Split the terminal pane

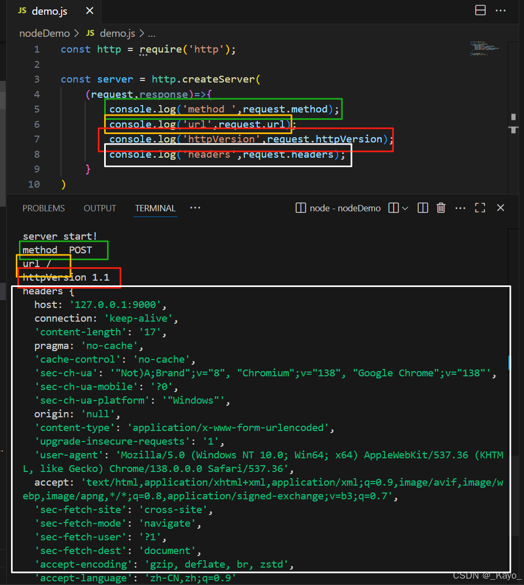(x=423, y=208)
